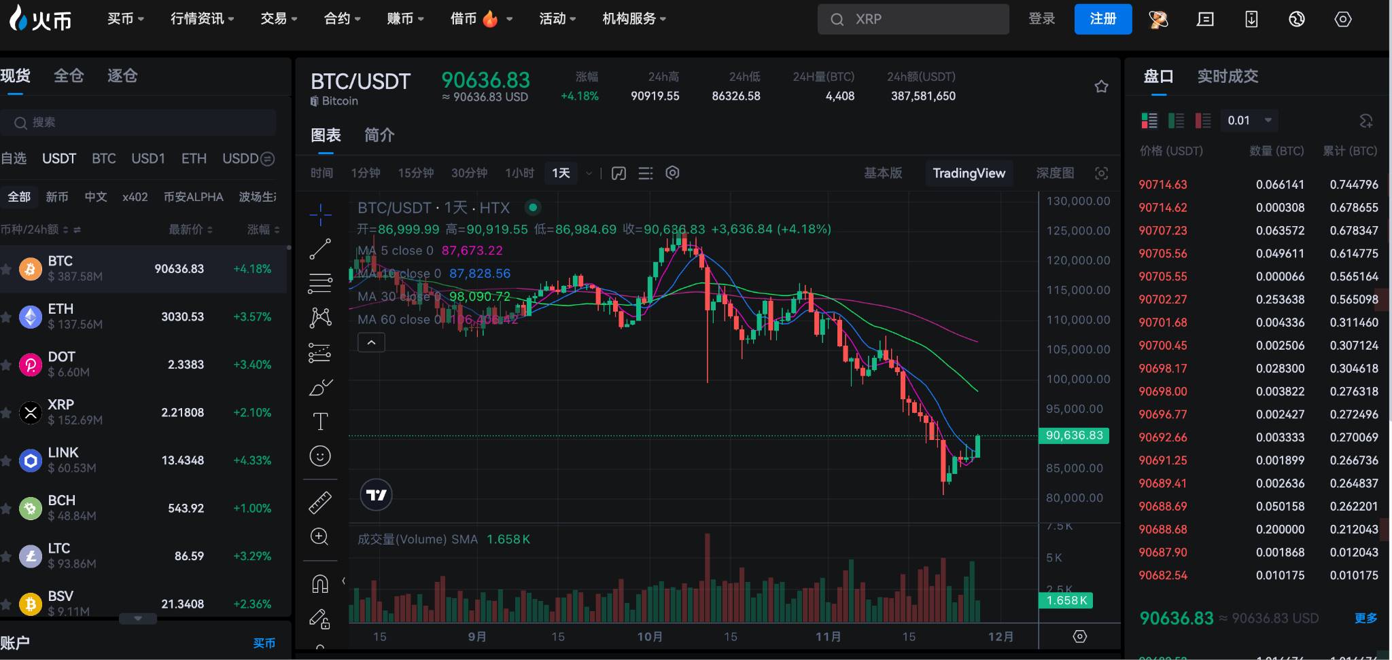This screenshot has height=660, width=1392.
Task: Open the emoji sticker tool
Action: coord(320,456)
